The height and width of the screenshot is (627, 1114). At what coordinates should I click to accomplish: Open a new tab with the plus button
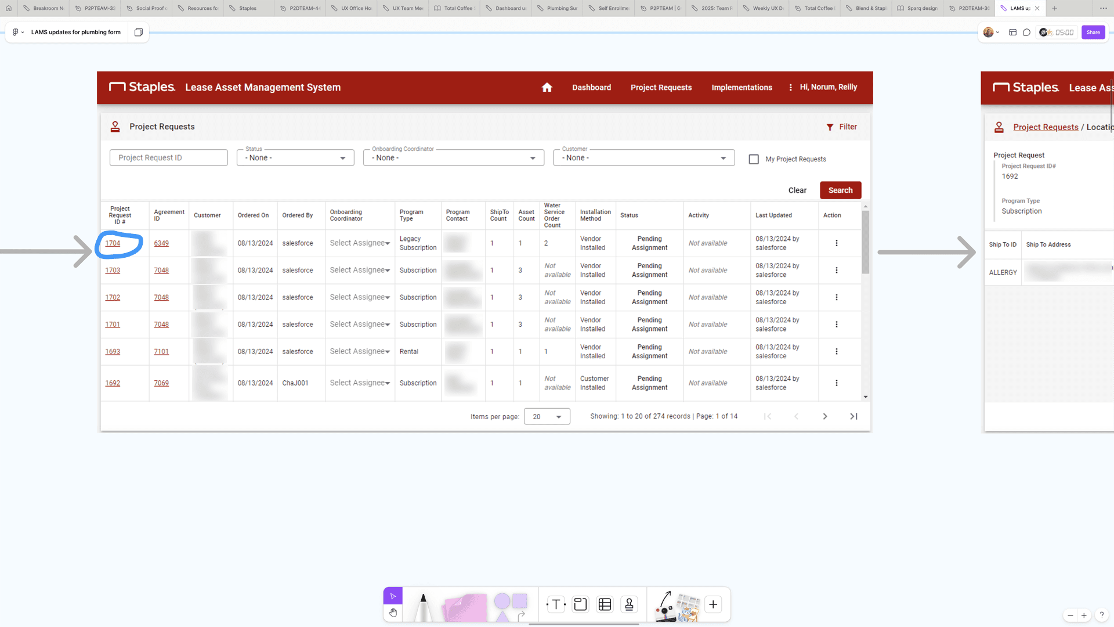tap(1054, 8)
